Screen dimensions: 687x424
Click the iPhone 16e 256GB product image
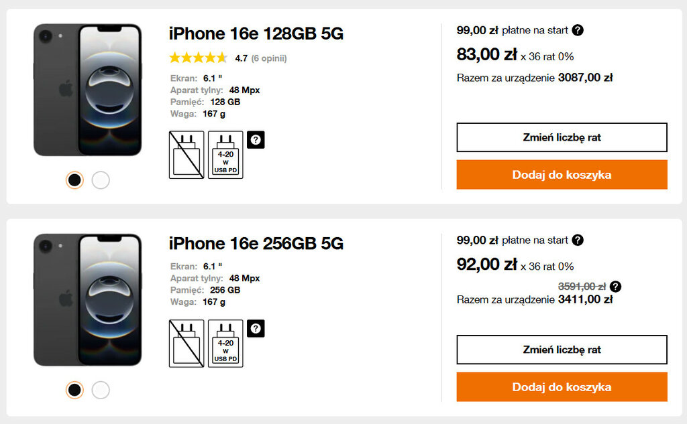click(88, 299)
